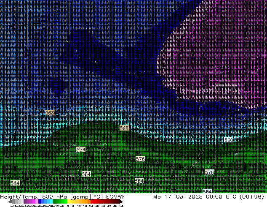Click the '500 hPa' level text
Screen dimensions: 267x207
coord(54,197)
